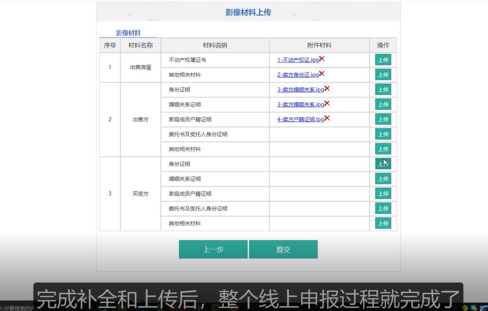Upload 委托书及受托人身份证明 for 出售方
This screenshot has height=311, width=488.
[383, 134]
